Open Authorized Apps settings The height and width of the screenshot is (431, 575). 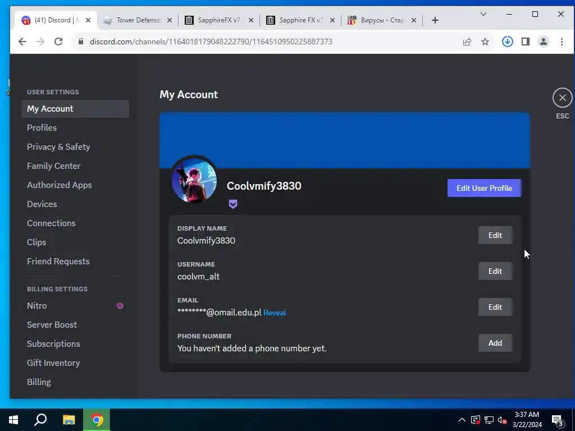[75, 185]
